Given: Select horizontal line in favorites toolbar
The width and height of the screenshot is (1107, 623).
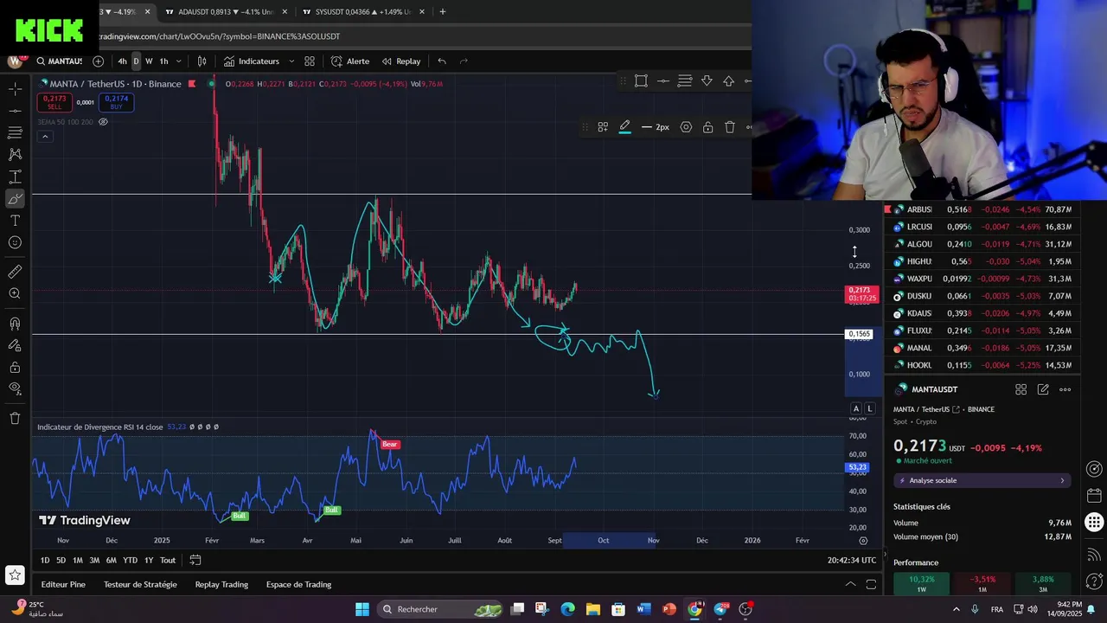Looking at the screenshot, I should click(663, 80).
